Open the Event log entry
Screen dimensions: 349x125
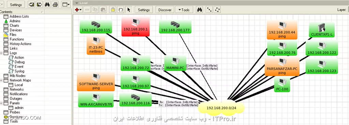(19, 67)
